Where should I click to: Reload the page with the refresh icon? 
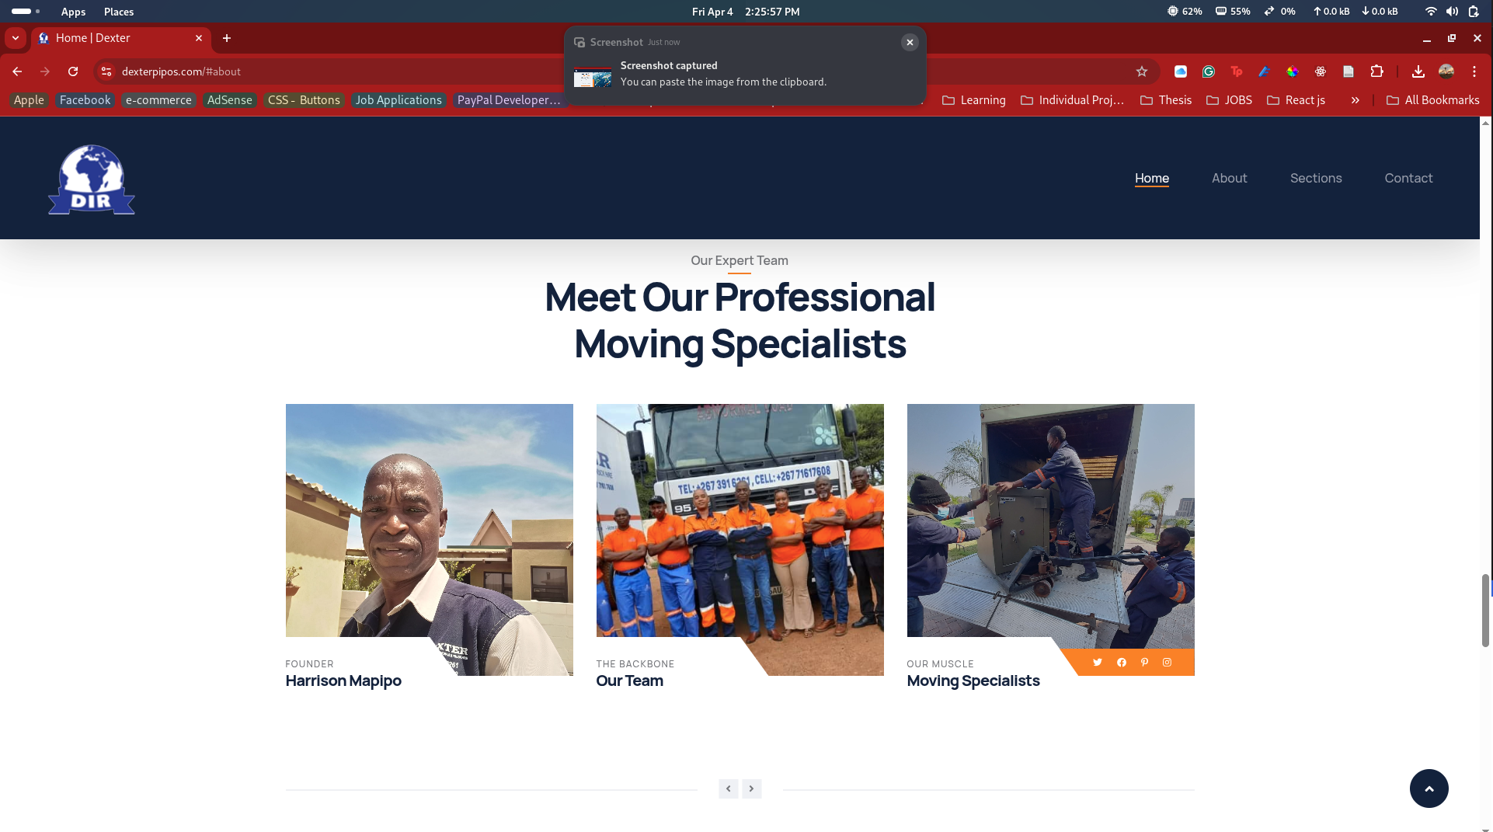tap(73, 71)
